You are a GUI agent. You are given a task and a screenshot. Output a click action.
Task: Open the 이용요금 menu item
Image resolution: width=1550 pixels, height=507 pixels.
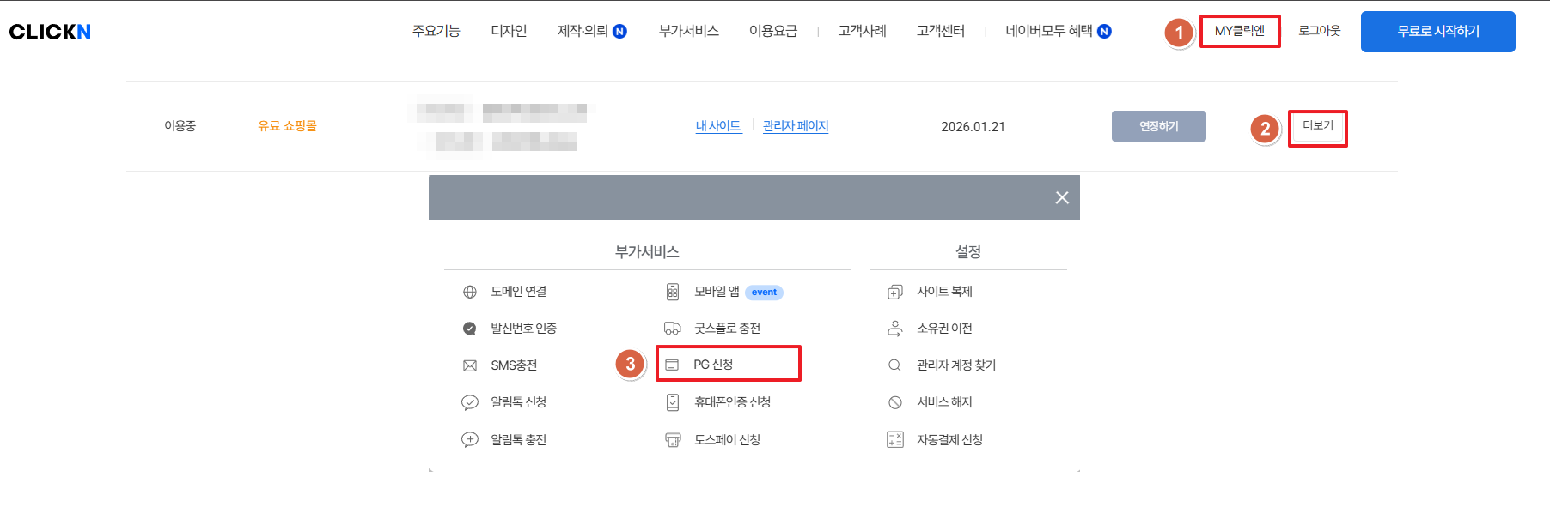773,31
